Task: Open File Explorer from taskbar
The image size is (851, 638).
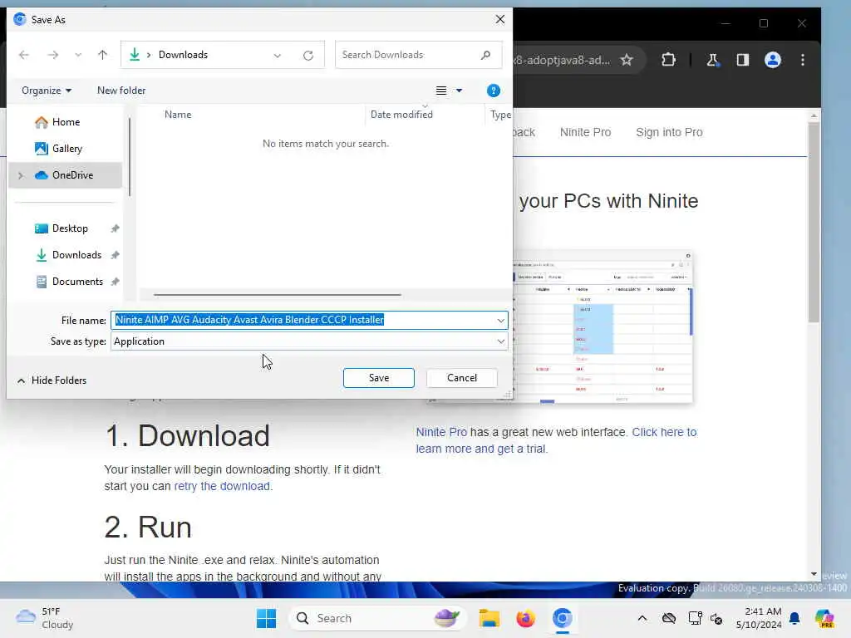Action: click(x=489, y=618)
